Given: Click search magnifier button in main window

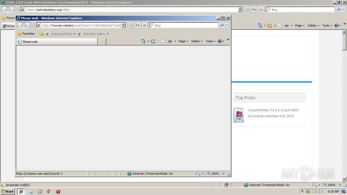Looking at the screenshot, I should (x=339, y=9).
